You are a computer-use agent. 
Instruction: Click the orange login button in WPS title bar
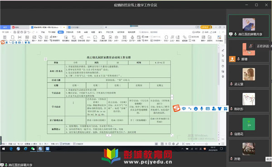tap(206, 27)
